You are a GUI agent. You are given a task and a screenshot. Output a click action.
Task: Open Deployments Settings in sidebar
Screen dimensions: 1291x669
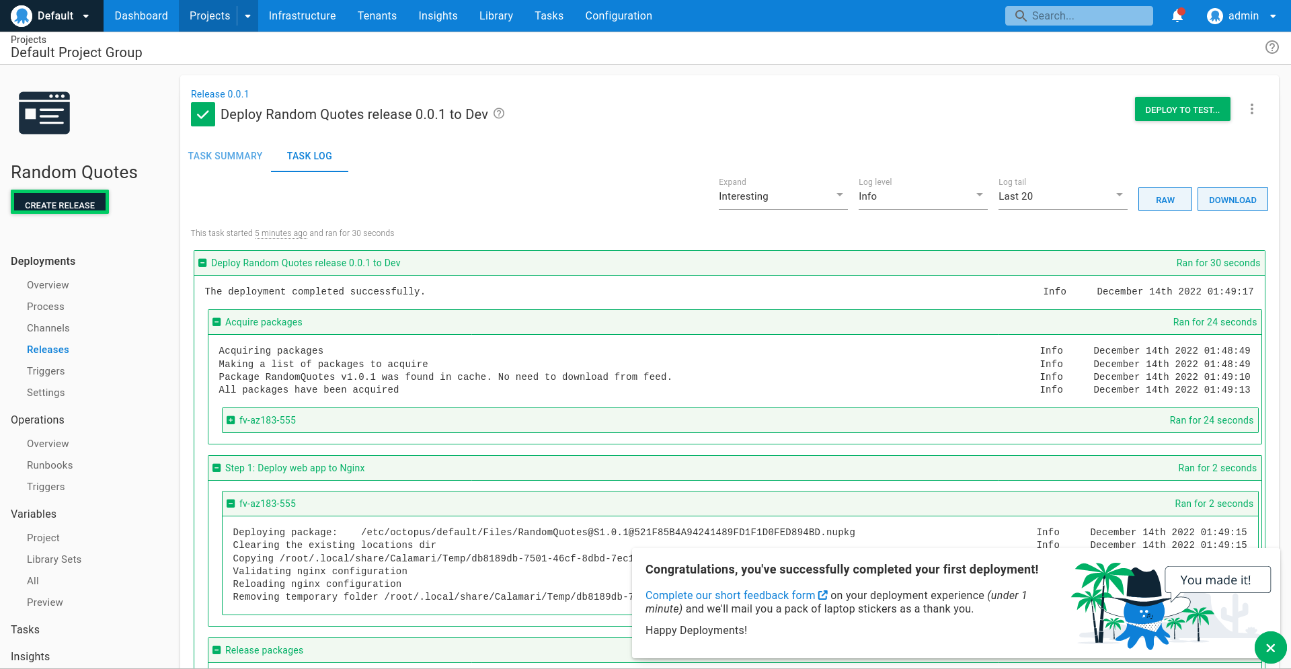[x=46, y=393]
